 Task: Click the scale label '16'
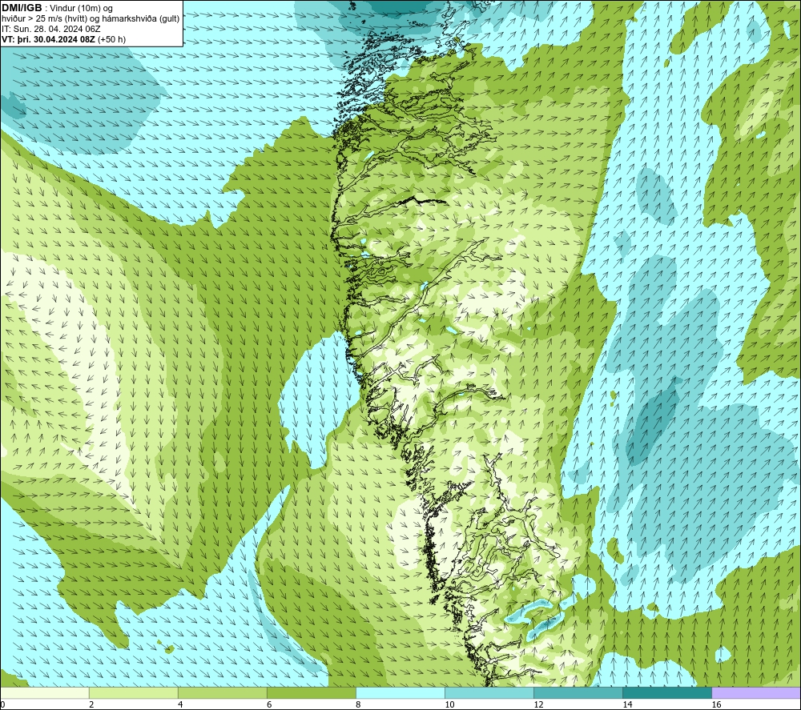click(715, 705)
